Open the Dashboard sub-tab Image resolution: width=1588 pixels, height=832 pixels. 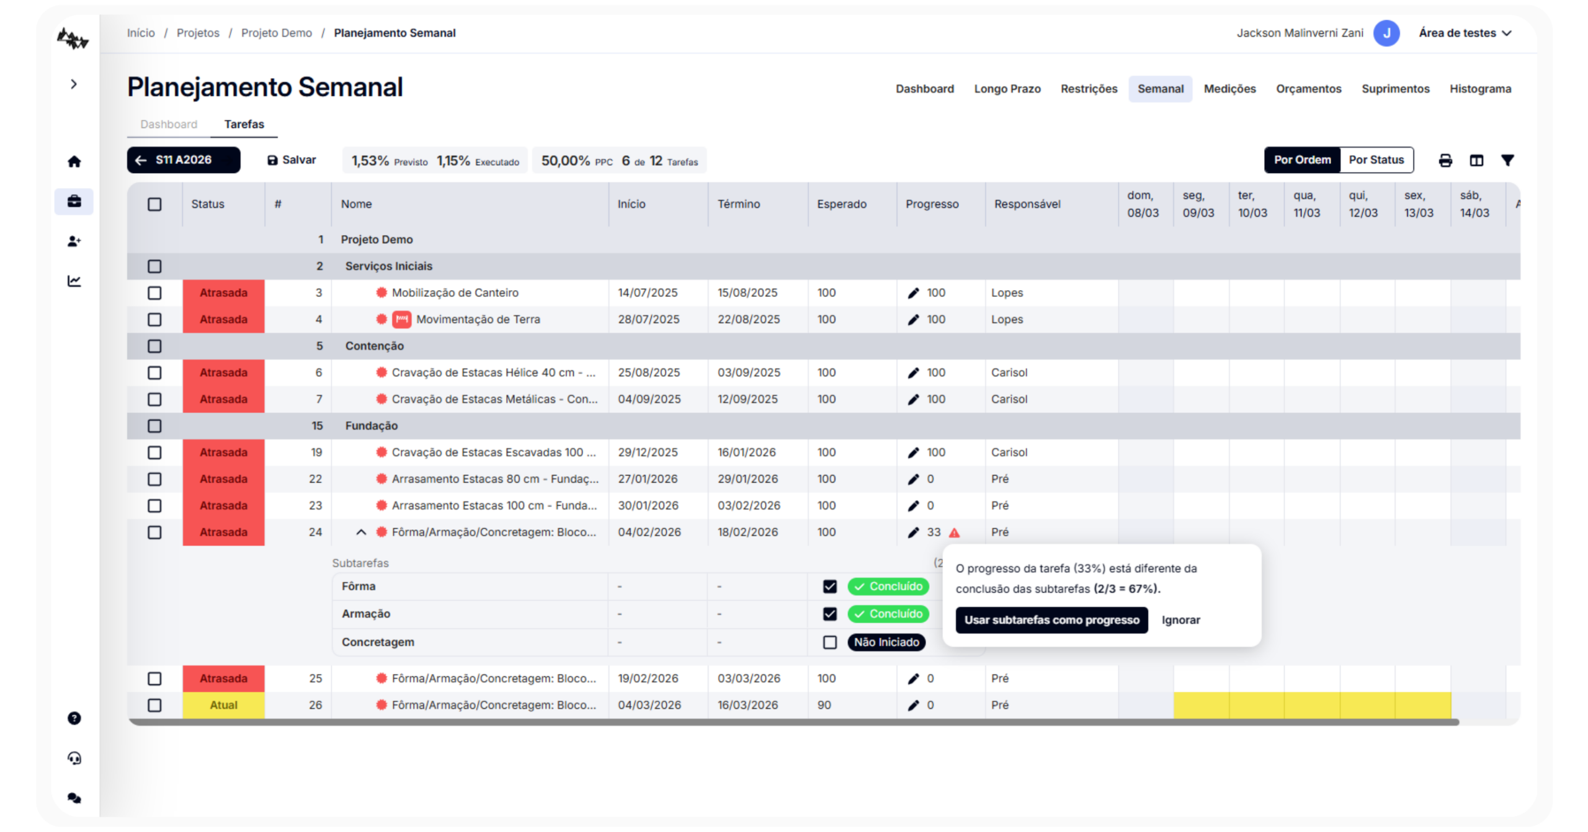click(x=169, y=125)
